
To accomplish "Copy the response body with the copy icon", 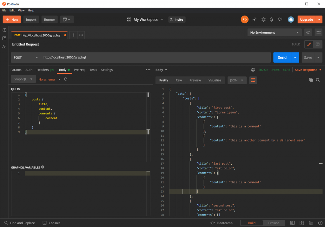I will pos(311,80).
